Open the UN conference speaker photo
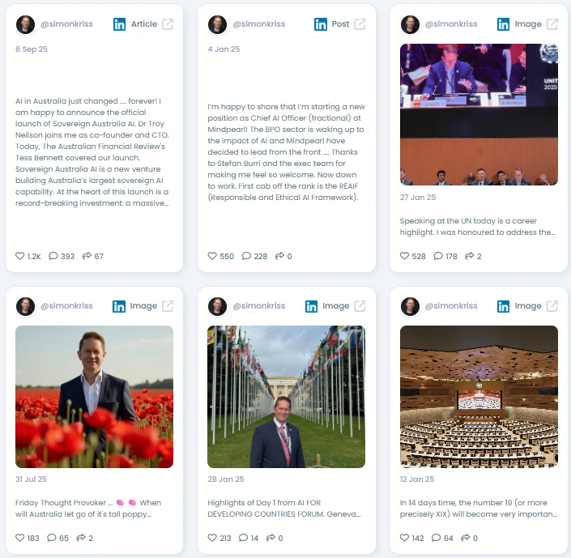The image size is (571, 558). point(479,115)
